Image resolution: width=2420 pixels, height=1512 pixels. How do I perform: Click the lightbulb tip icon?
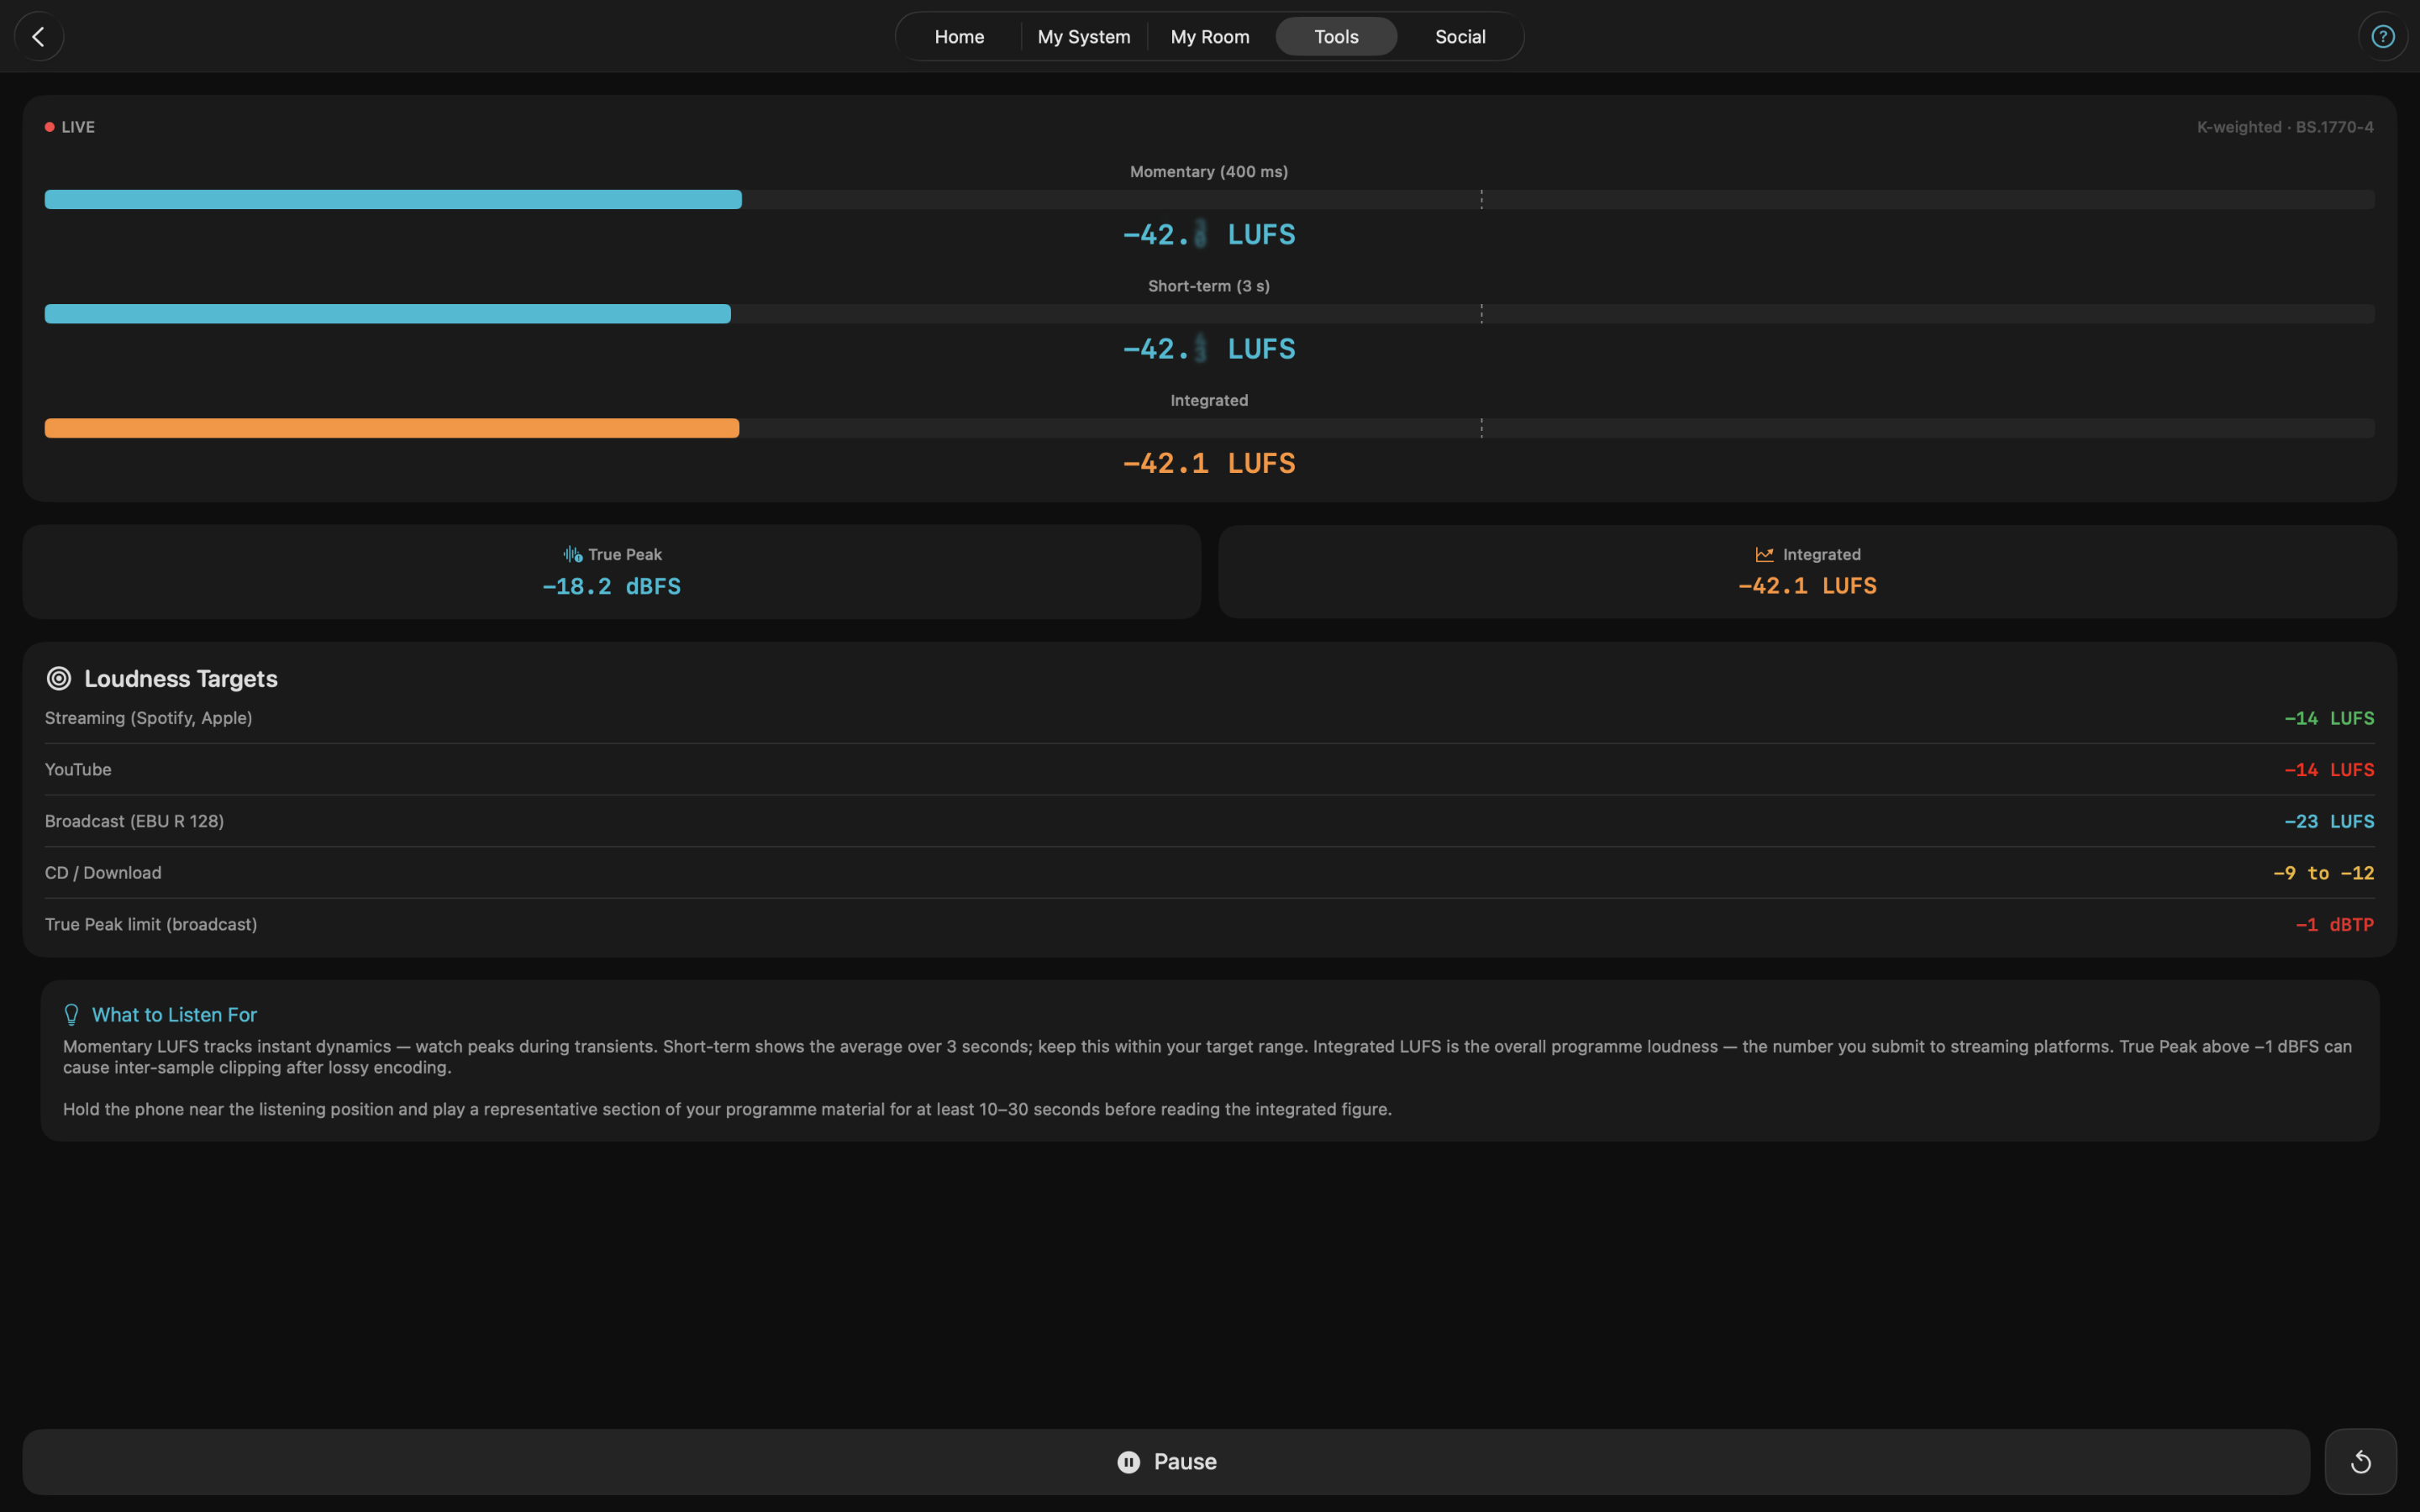point(71,1015)
